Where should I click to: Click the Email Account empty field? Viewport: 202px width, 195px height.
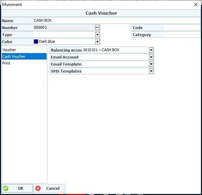pos(115,57)
